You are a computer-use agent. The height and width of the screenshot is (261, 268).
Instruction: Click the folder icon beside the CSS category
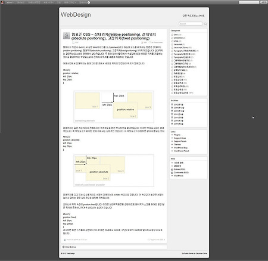[x=172, y=35]
